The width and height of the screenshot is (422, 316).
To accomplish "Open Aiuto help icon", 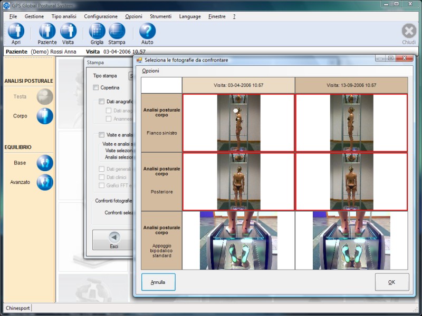I will click(x=147, y=32).
